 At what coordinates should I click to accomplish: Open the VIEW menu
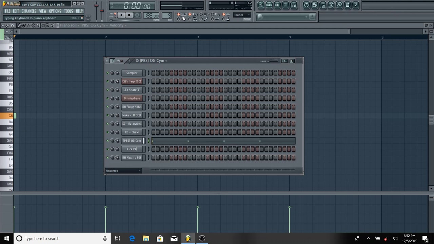tap(43, 11)
